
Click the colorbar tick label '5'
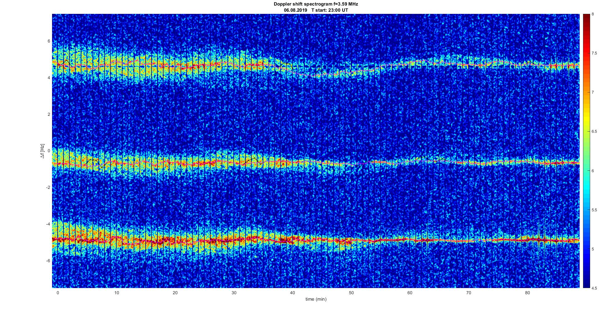(593, 249)
